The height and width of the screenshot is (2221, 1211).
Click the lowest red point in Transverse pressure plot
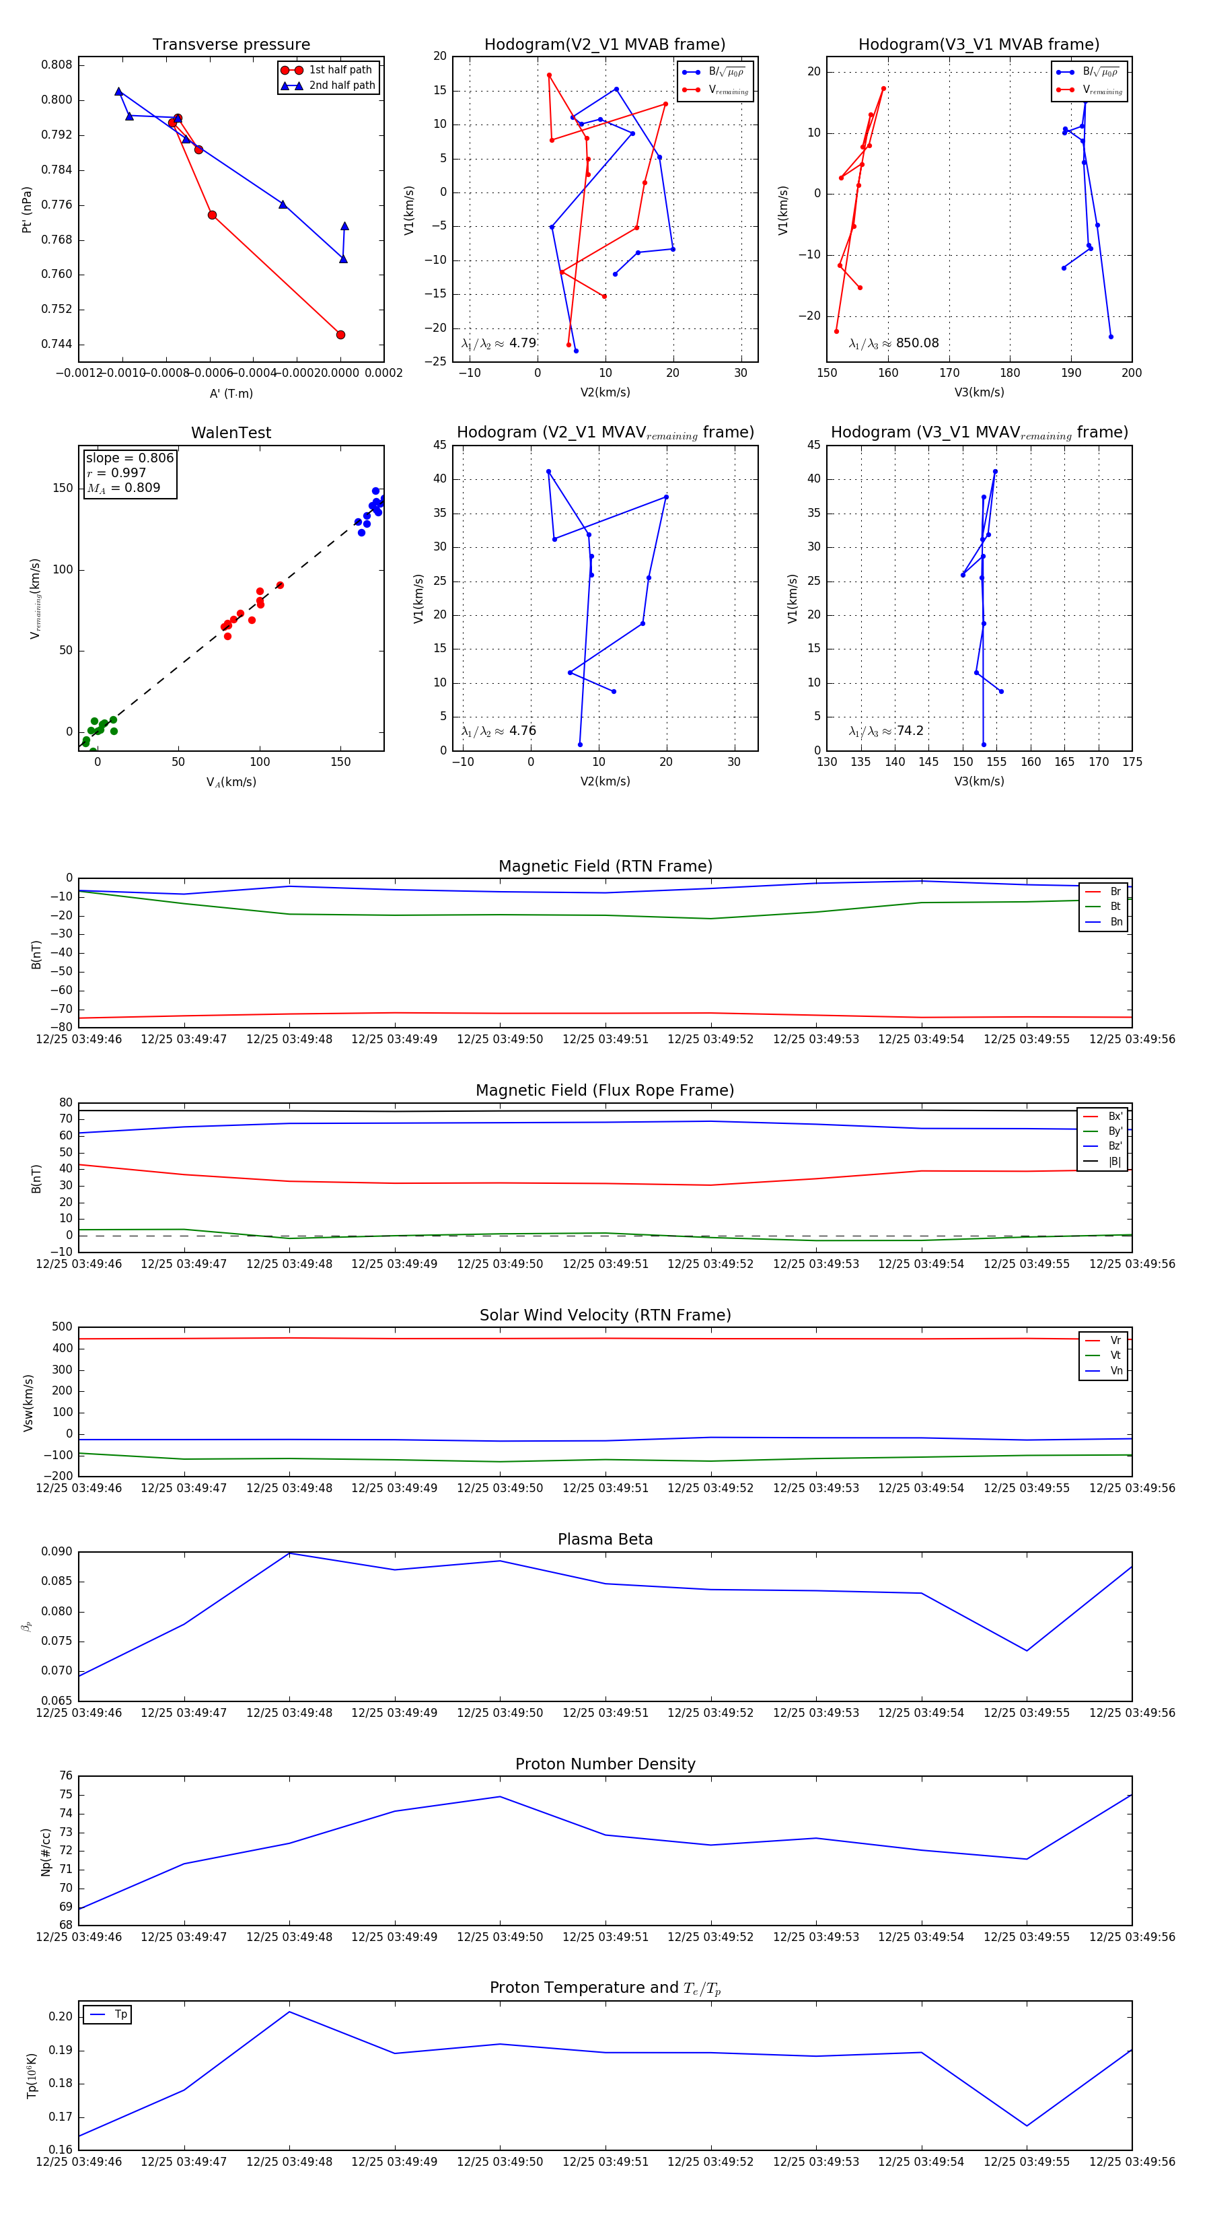(340, 334)
